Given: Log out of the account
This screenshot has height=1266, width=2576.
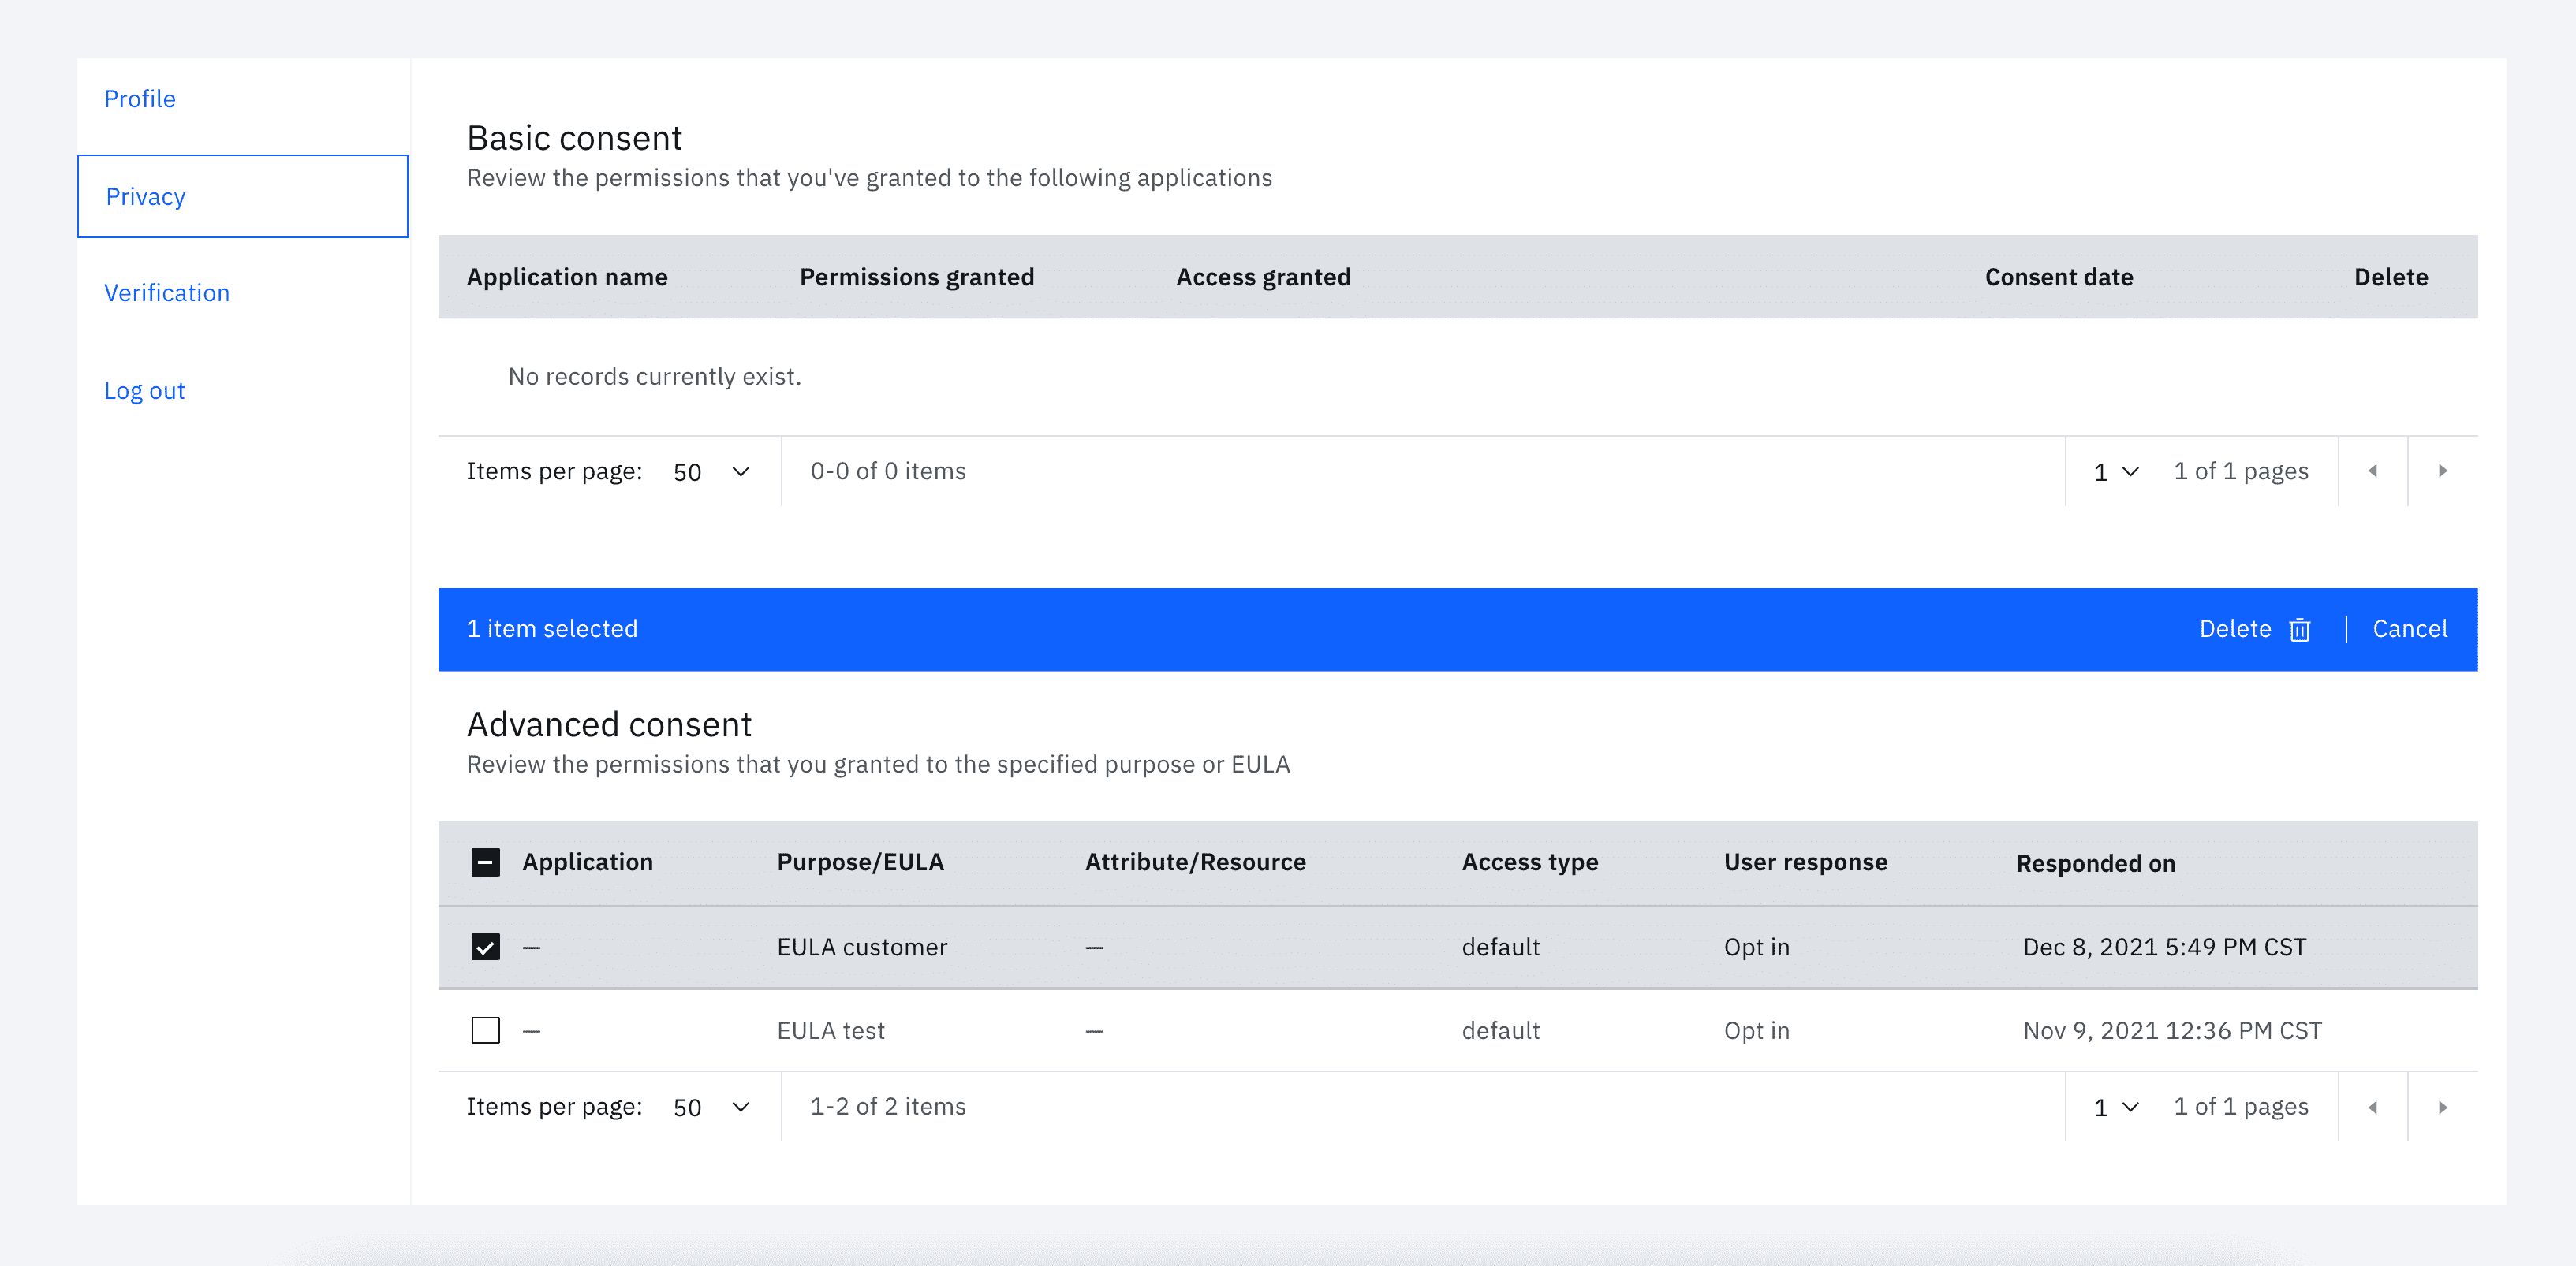Looking at the screenshot, I should point(145,391).
